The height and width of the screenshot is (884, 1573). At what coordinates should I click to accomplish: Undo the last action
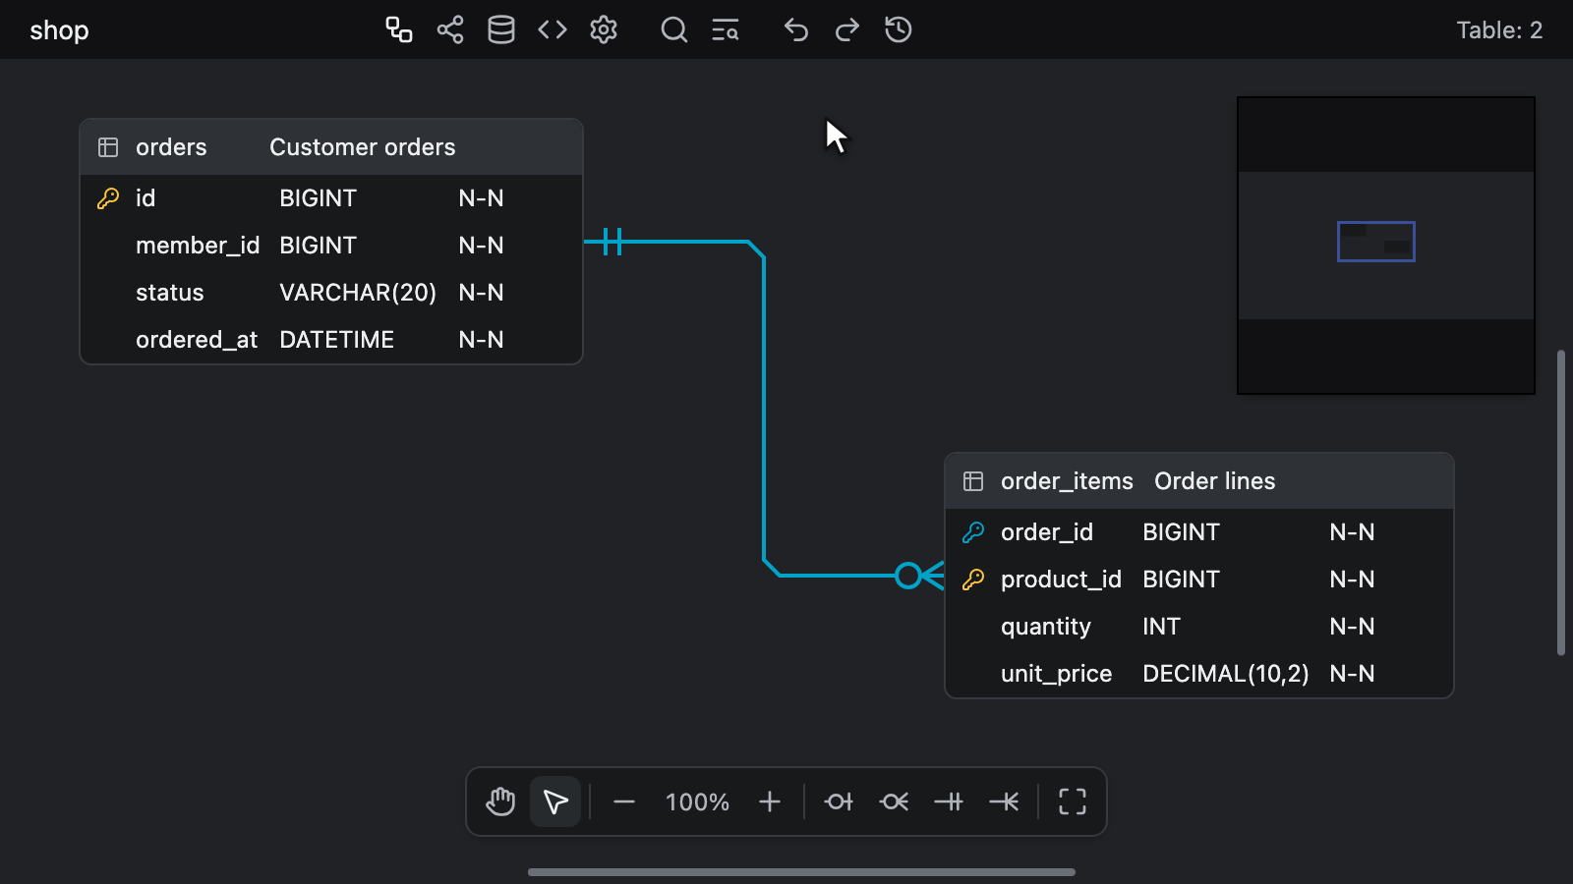pos(796,29)
